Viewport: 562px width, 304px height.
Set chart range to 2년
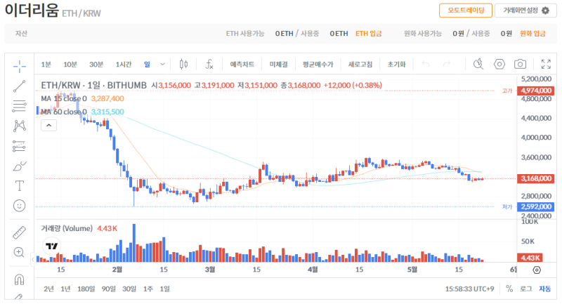click(48, 289)
